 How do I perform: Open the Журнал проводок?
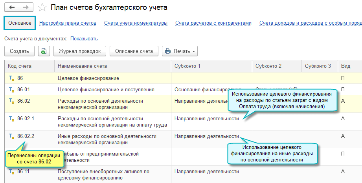pyautogui.click(x=79, y=51)
